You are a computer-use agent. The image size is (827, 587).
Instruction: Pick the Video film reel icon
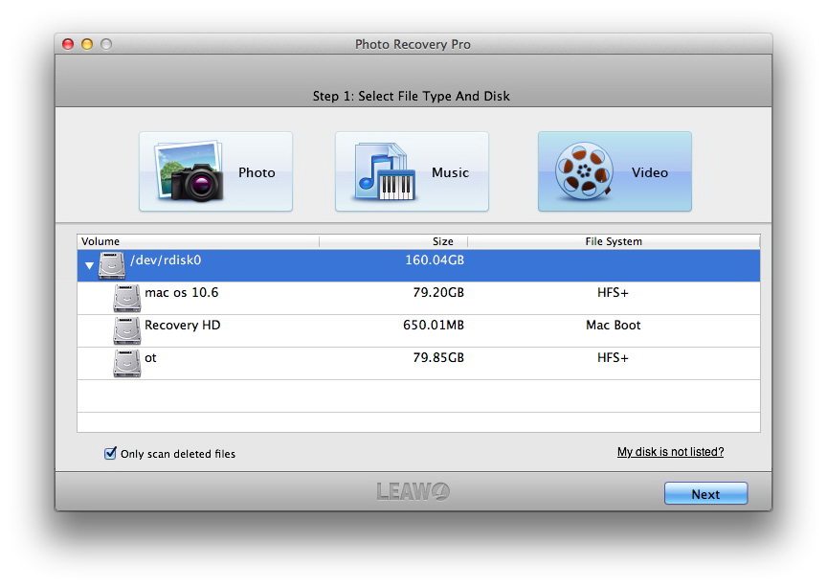[585, 172]
